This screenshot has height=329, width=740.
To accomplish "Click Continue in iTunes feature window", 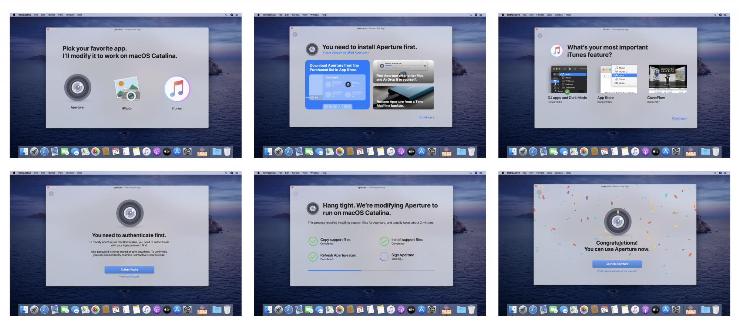I will point(679,118).
